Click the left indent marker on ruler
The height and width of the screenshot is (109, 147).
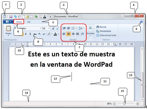[x=27, y=44]
